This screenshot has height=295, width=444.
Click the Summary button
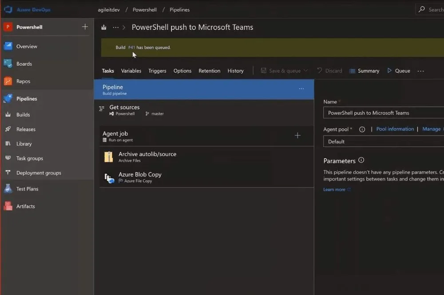click(364, 71)
